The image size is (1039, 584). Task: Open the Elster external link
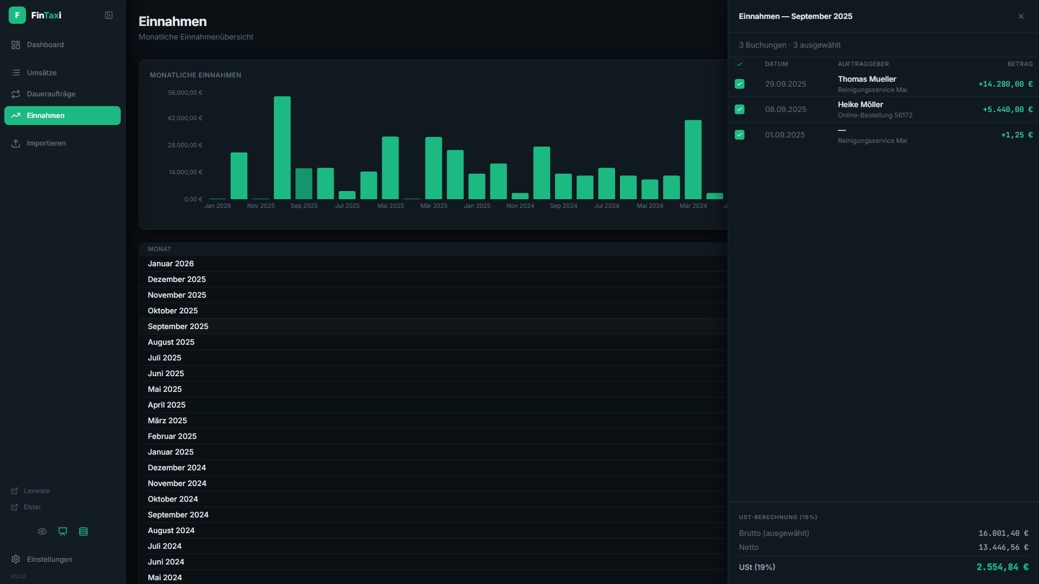tap(32, 507)
